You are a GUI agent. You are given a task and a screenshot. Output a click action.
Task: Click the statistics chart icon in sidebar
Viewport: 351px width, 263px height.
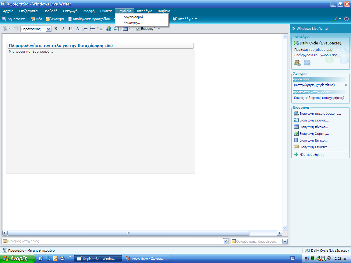pyautogui.click(x=307, y=63)
